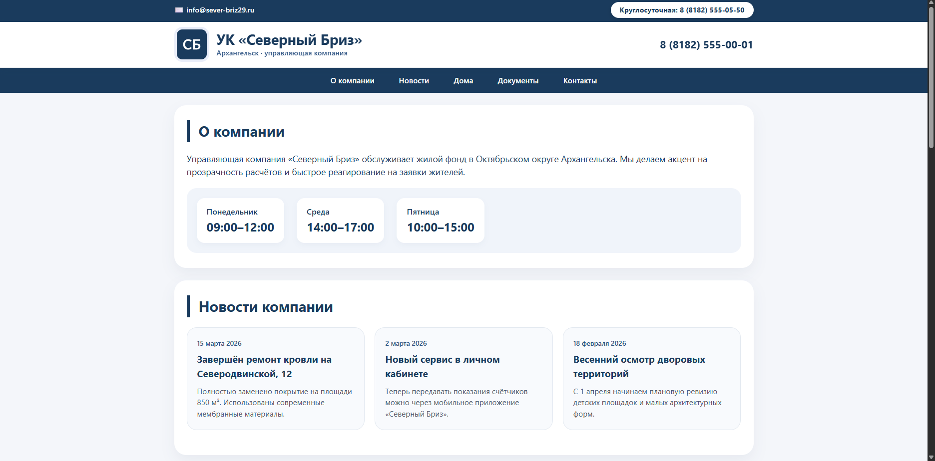Click the Новости компании section heading
The width and height of the screenshot is (935, 461).
point(266,307)
